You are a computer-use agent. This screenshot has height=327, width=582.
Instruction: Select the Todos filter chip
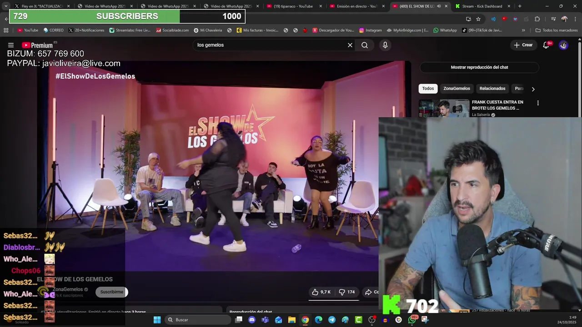428,89
